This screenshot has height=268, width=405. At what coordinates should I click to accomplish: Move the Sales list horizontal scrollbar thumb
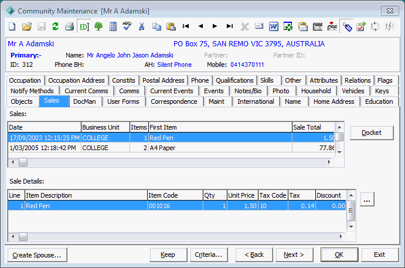tap(23, 162)
